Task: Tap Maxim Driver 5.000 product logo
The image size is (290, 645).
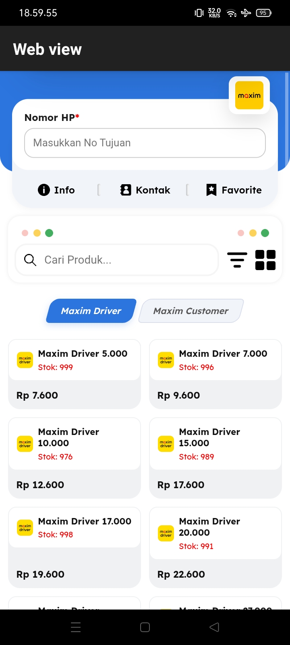Action: tap(25, 360)
